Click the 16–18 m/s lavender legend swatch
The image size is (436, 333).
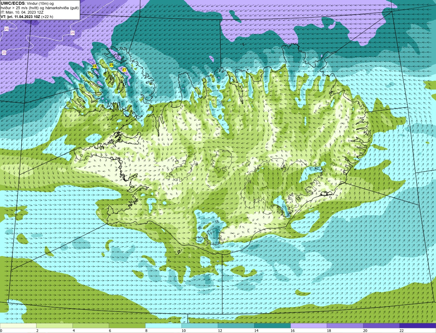click(x=309, y=326)
